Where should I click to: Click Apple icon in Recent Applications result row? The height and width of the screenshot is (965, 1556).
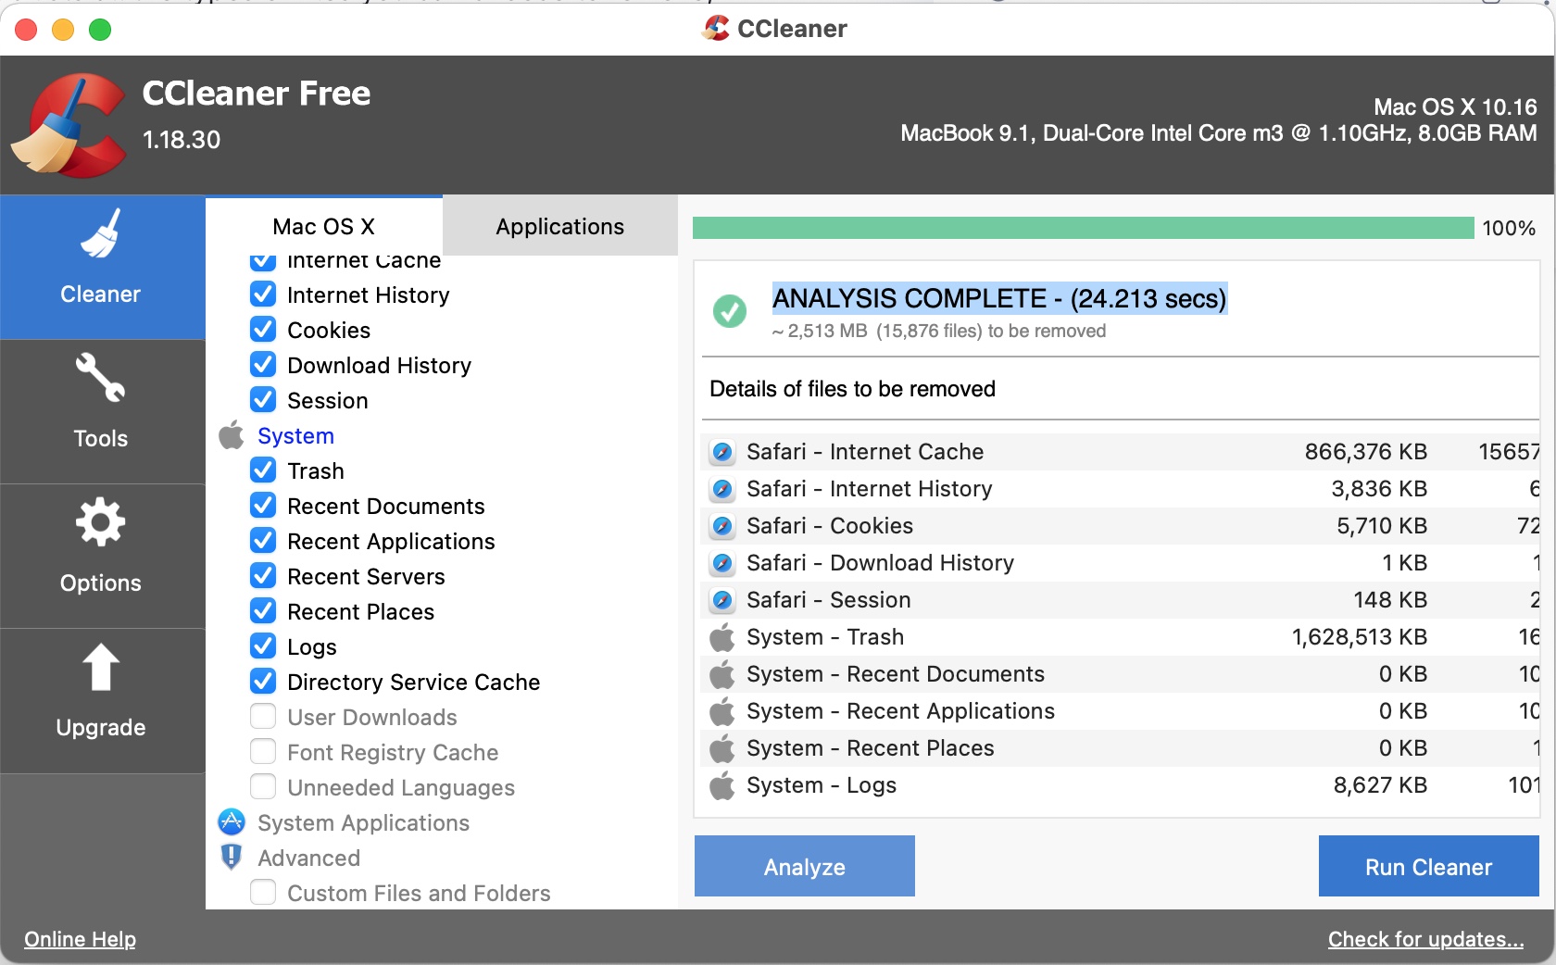(x=722, y=711)
